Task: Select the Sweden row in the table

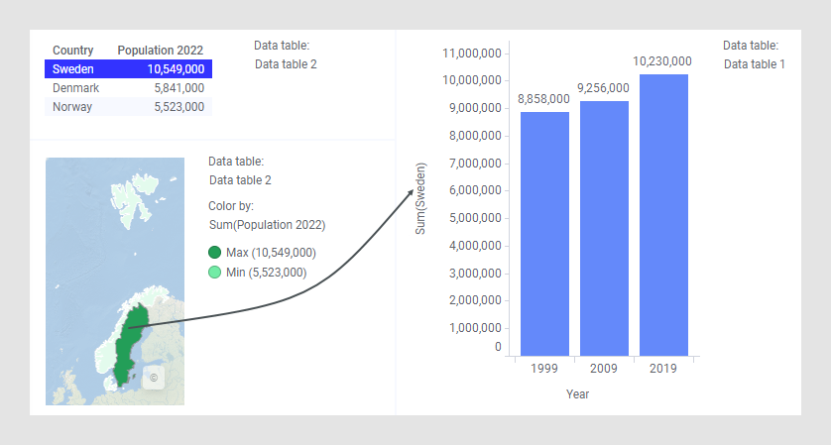Action: 128,69
